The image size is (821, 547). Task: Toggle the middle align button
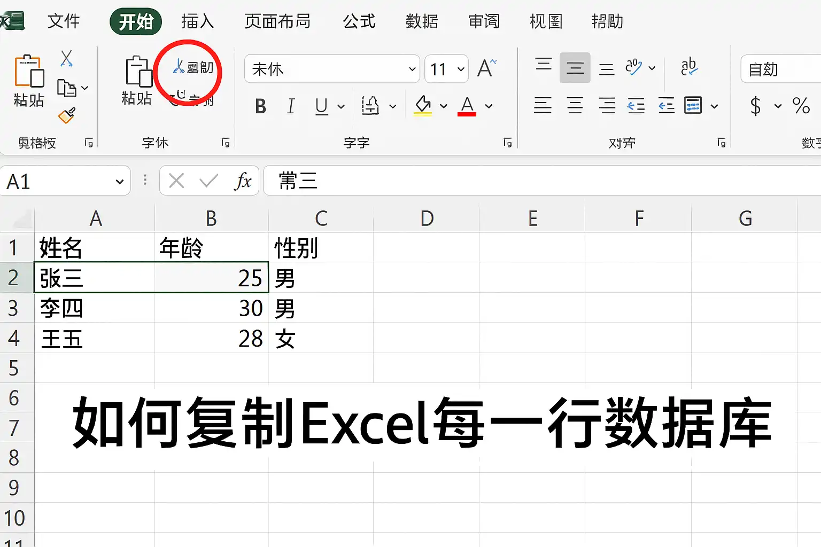pos(575,68)
